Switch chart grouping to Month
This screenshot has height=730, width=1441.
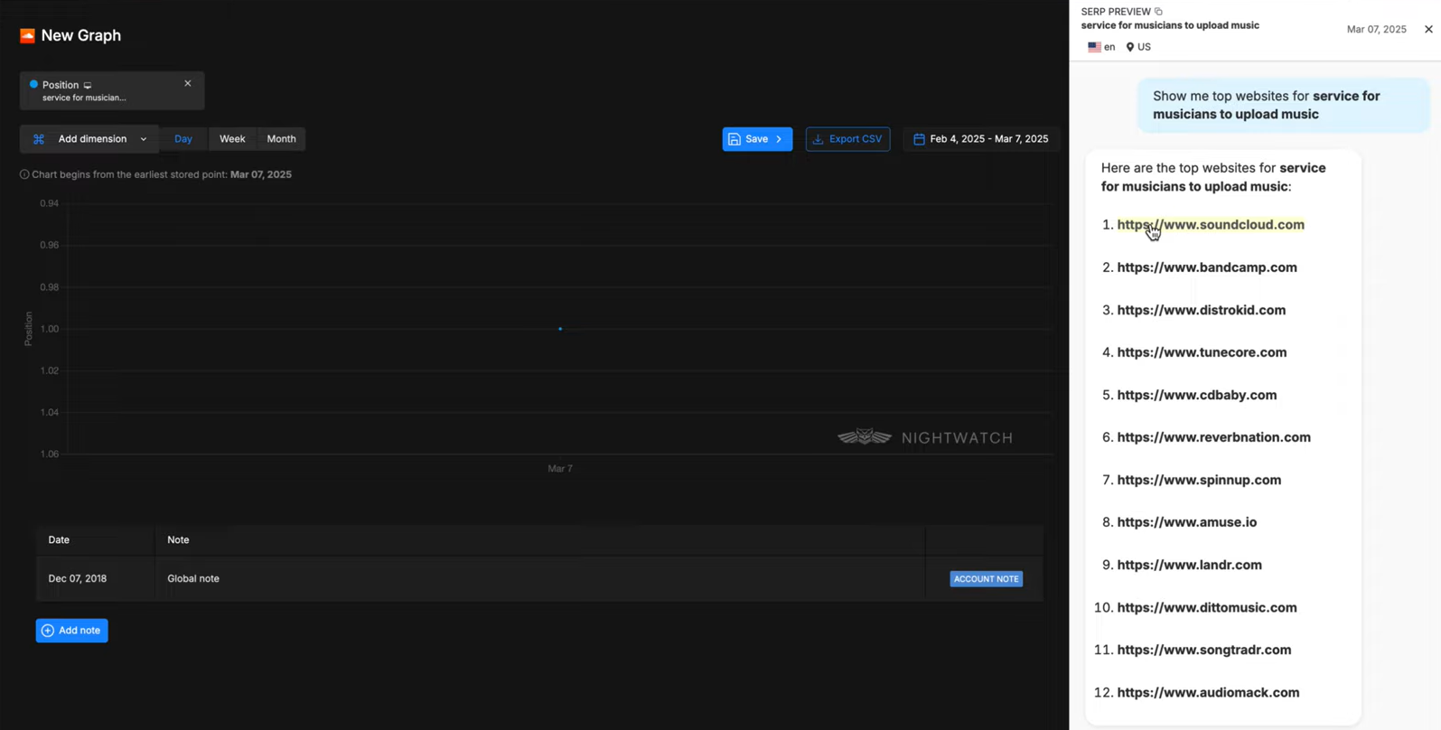point(281,139)
